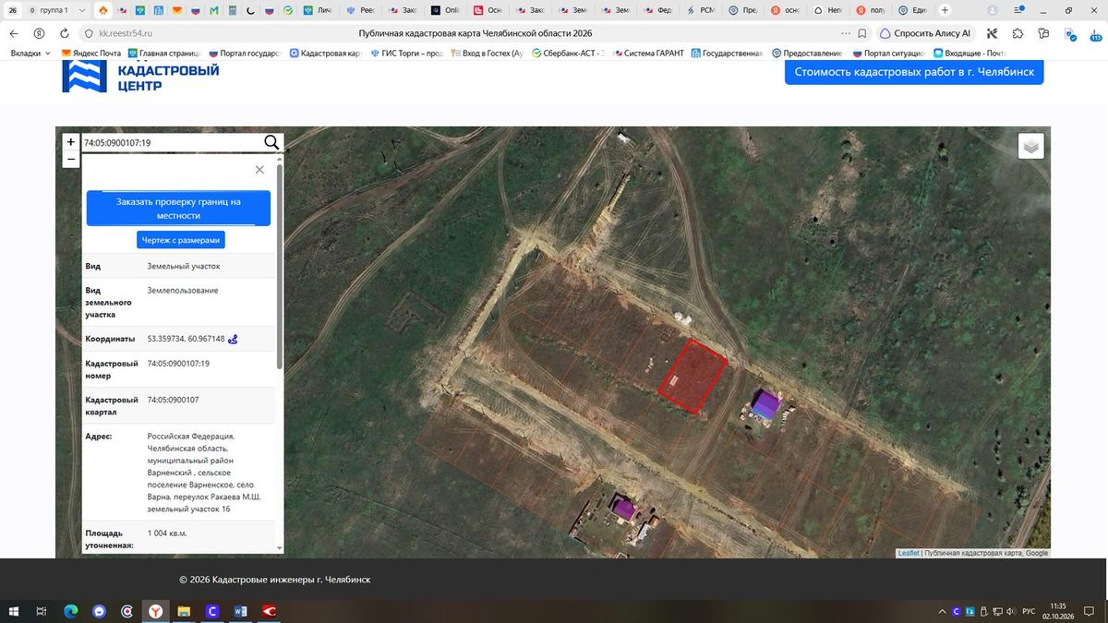1108x623 pixels.
Task: Open Word from the taskbar
Action: tap(240, 611)
